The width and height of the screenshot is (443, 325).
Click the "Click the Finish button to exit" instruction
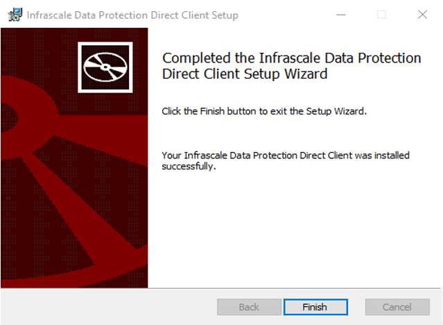[x=263, y=111]
